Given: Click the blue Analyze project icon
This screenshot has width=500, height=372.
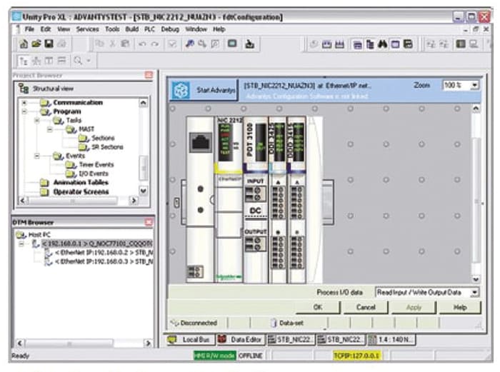Looking at the screenshot, I should pyautogui.click(x=190, y=44).
